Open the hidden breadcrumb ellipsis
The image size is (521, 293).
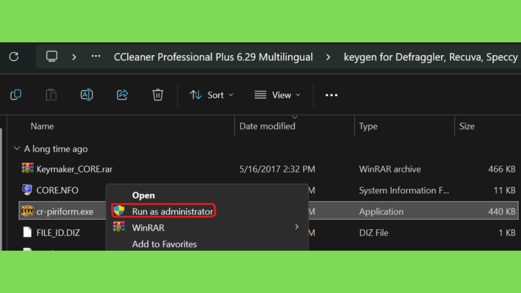coord(96,56)
